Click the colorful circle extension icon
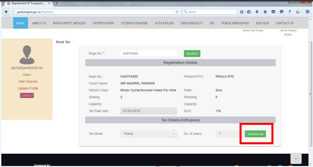This screenshot has width=313, height=167. click(x=298, y=12)
